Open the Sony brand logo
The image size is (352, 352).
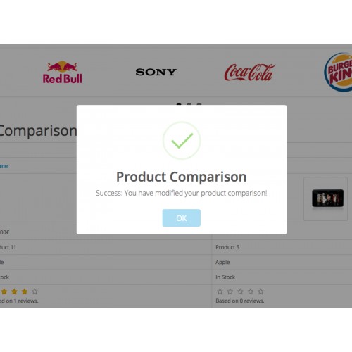tap(156, 72)
